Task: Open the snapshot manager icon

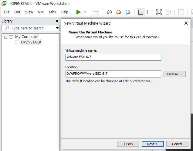Action: [128, 12]
